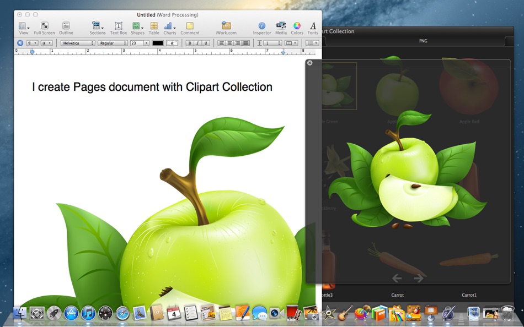Screen dimensions: 524x327
Task: Toggle bold formatting
Action: (x=190, y=43)
